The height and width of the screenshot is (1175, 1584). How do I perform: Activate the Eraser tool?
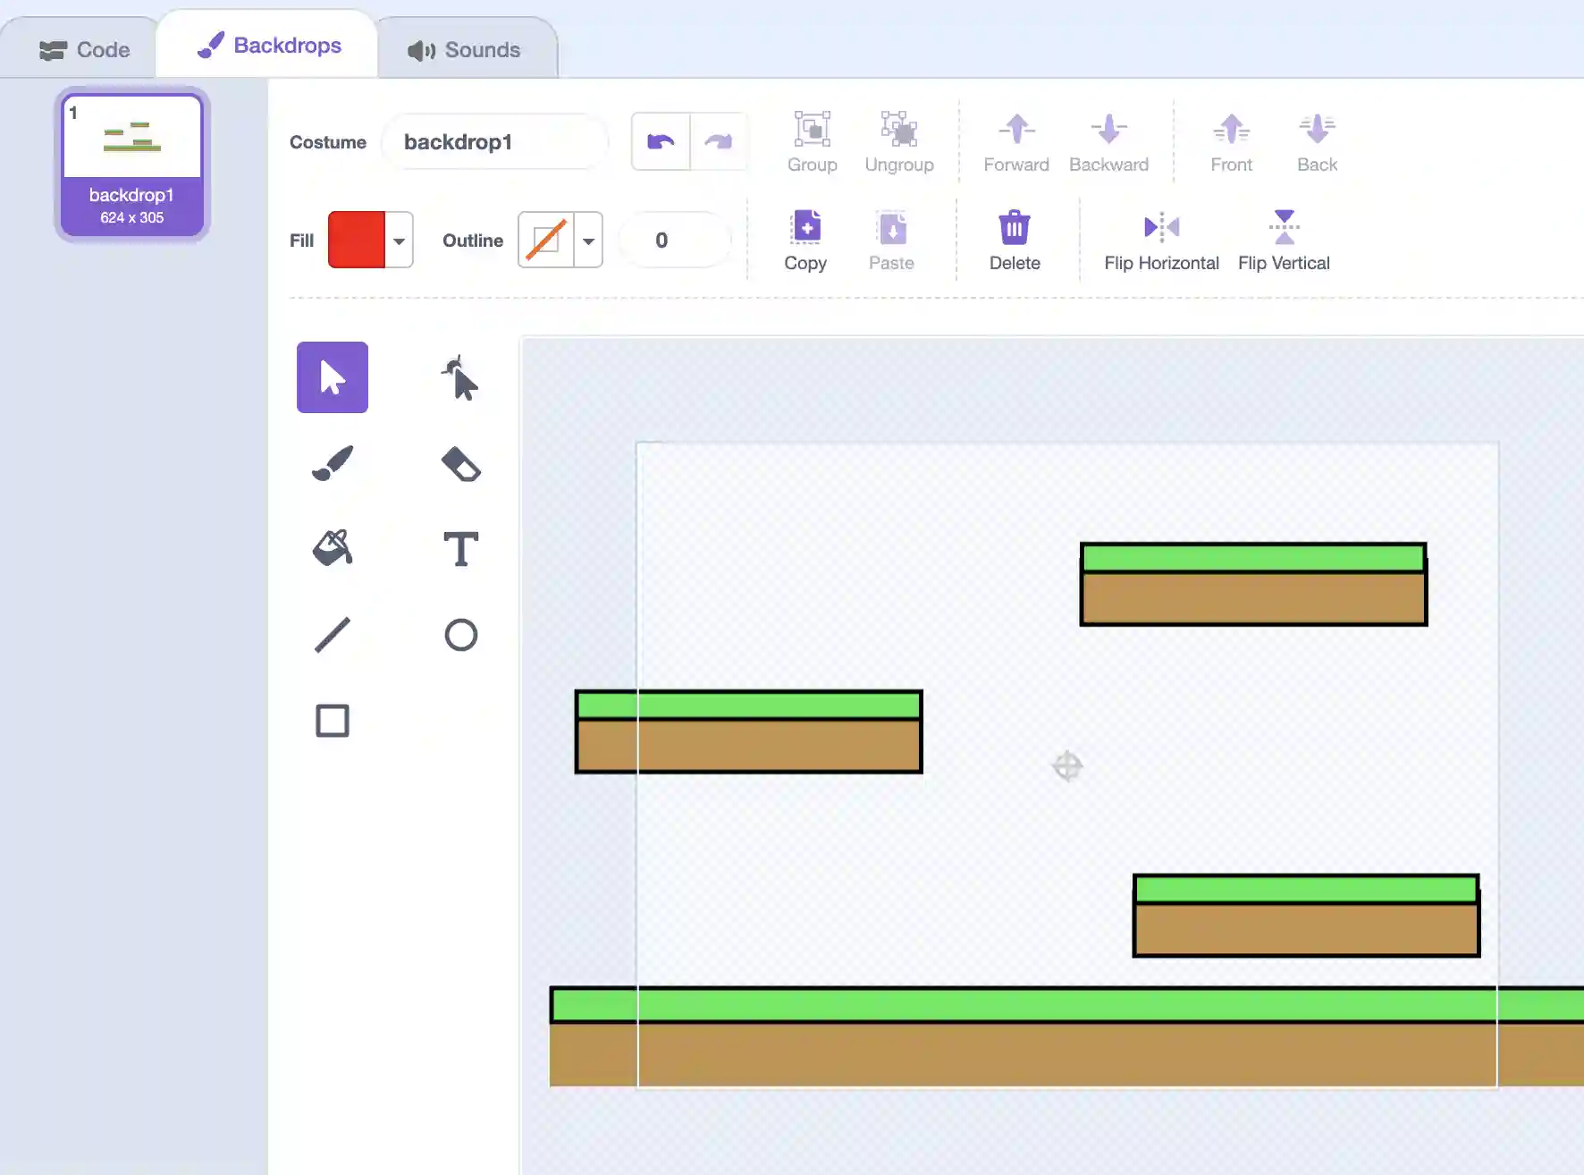[x=460, y=463]
